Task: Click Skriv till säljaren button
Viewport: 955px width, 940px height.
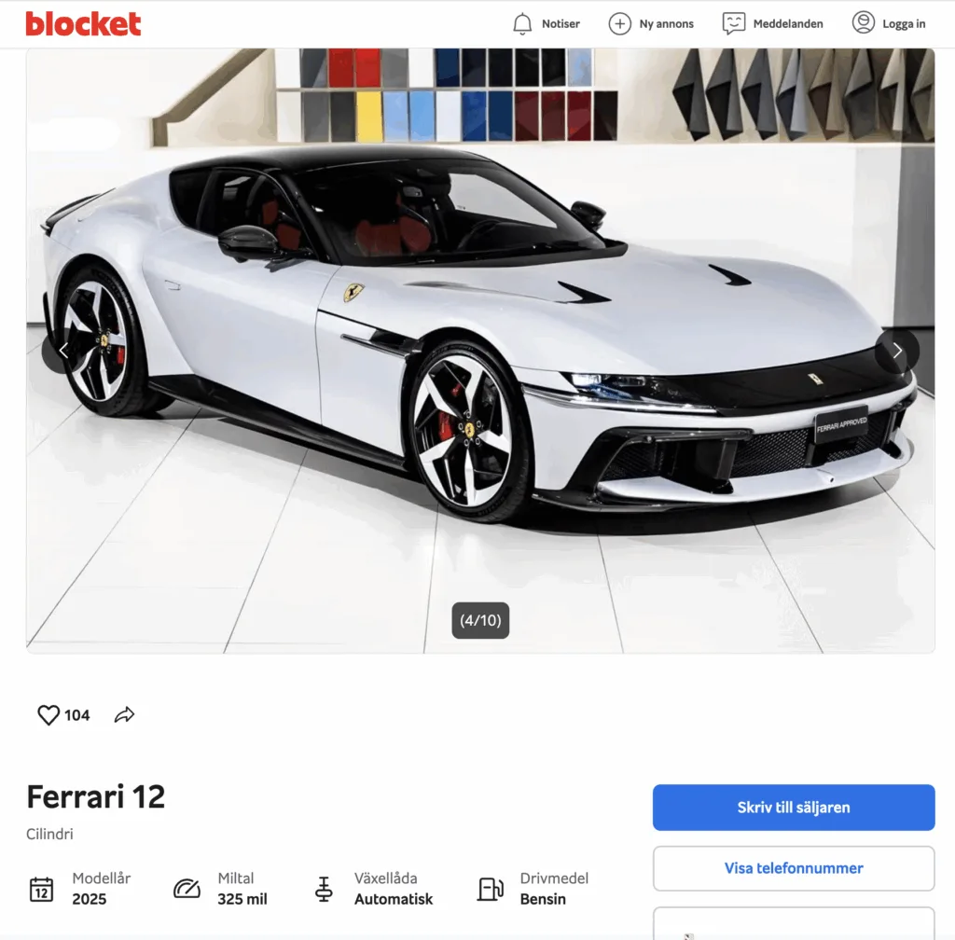Action: tap(794, 808)
